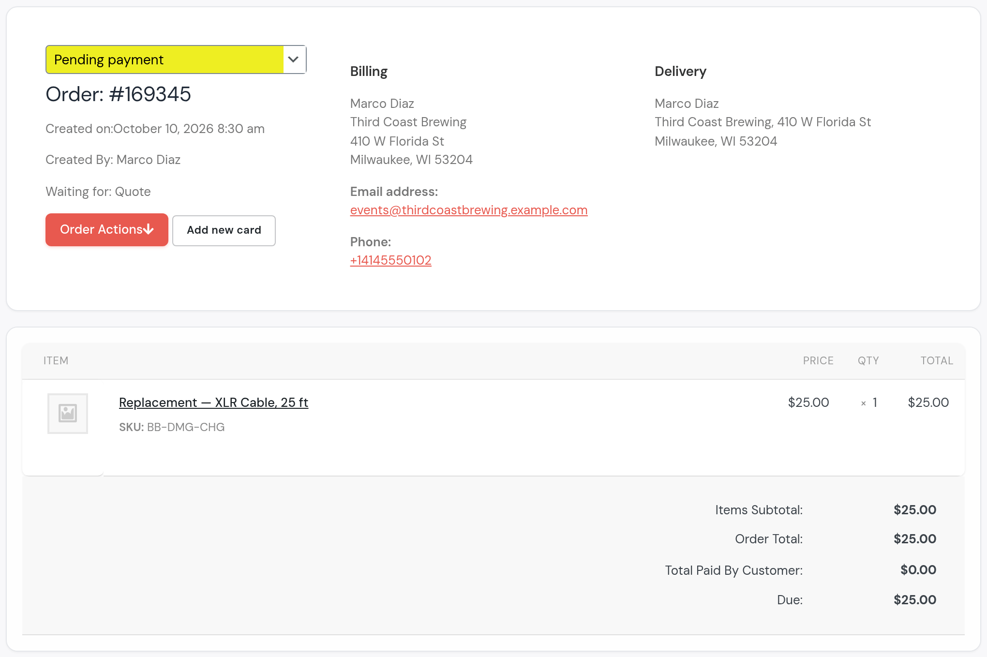Open the Replacement — XLR Cable, 25 ft item
Viewport: 987px width, 657px height.
213,403
